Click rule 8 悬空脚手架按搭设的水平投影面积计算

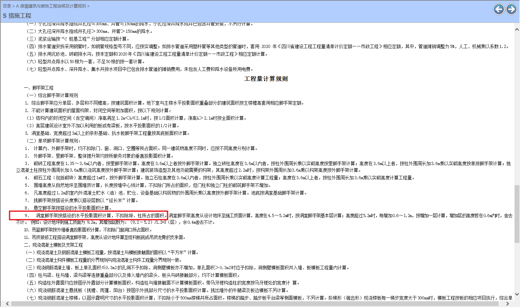(68, 208)
